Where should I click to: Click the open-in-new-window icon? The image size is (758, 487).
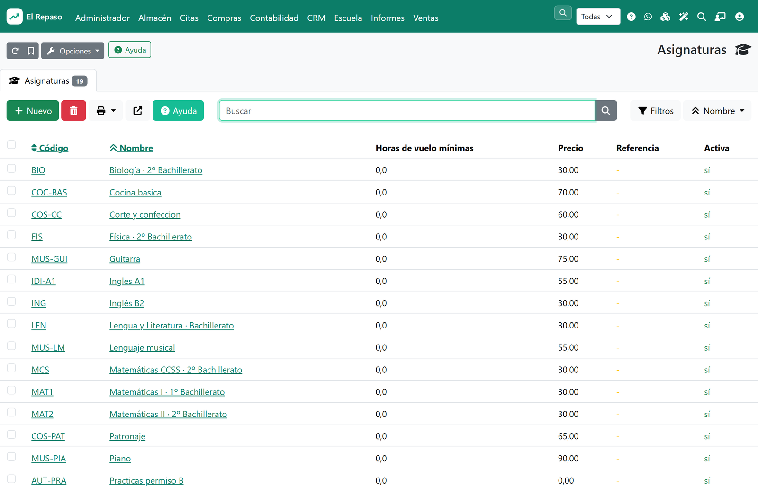pos(138,111)
